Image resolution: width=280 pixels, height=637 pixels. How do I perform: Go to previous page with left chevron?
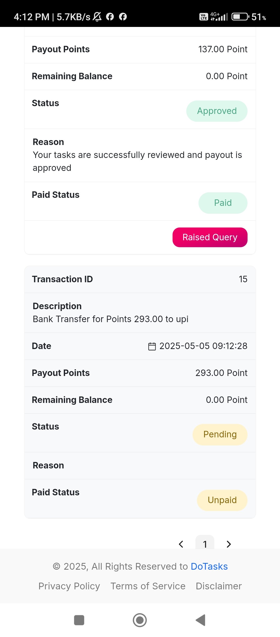coord(181,544)
